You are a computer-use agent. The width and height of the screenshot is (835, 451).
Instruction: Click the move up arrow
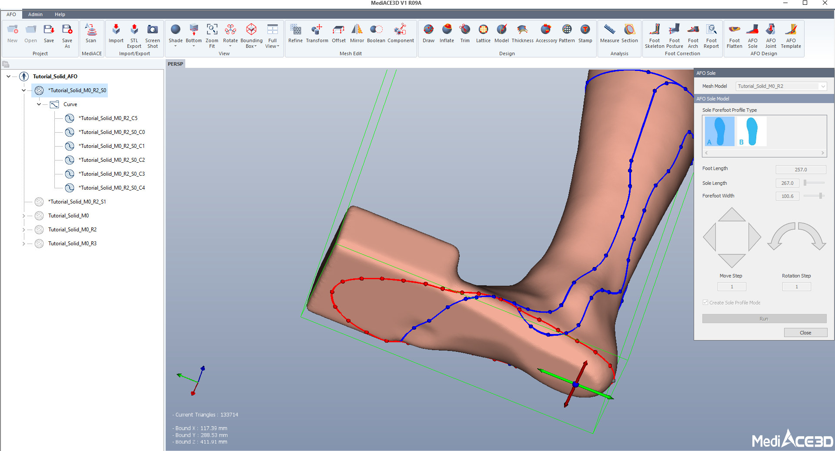731,215
